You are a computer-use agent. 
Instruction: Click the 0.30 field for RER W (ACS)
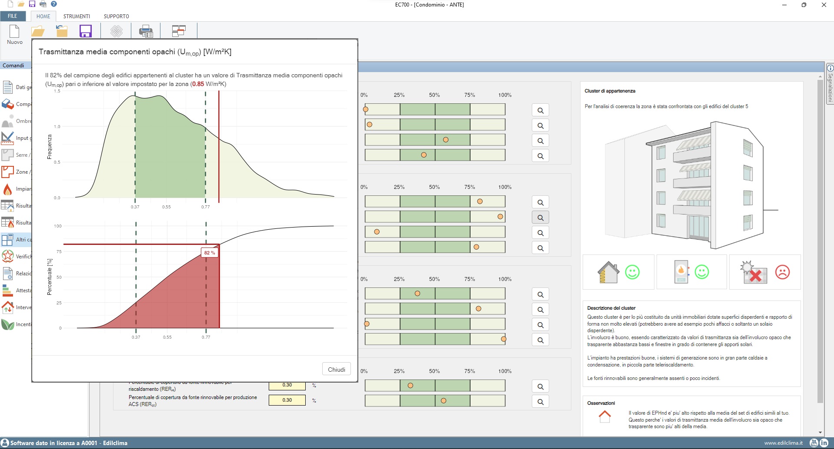(287, 400)
